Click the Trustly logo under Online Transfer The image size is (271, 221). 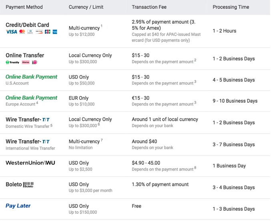[13, 62]
